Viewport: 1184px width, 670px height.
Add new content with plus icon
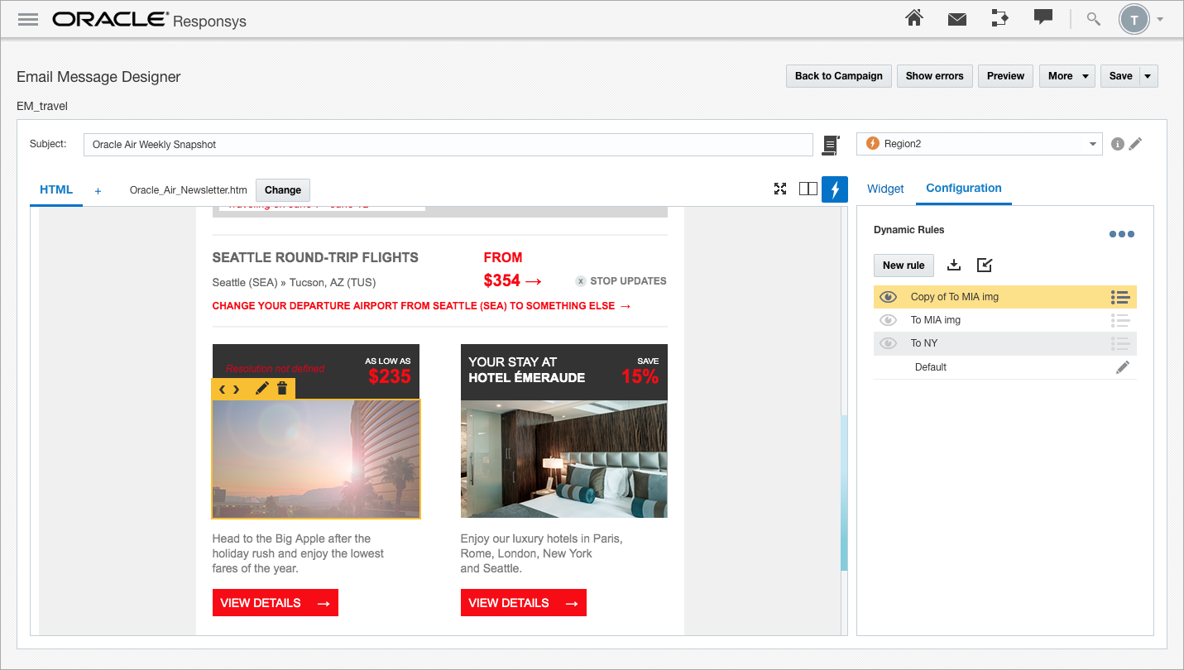tap(98, 191)
